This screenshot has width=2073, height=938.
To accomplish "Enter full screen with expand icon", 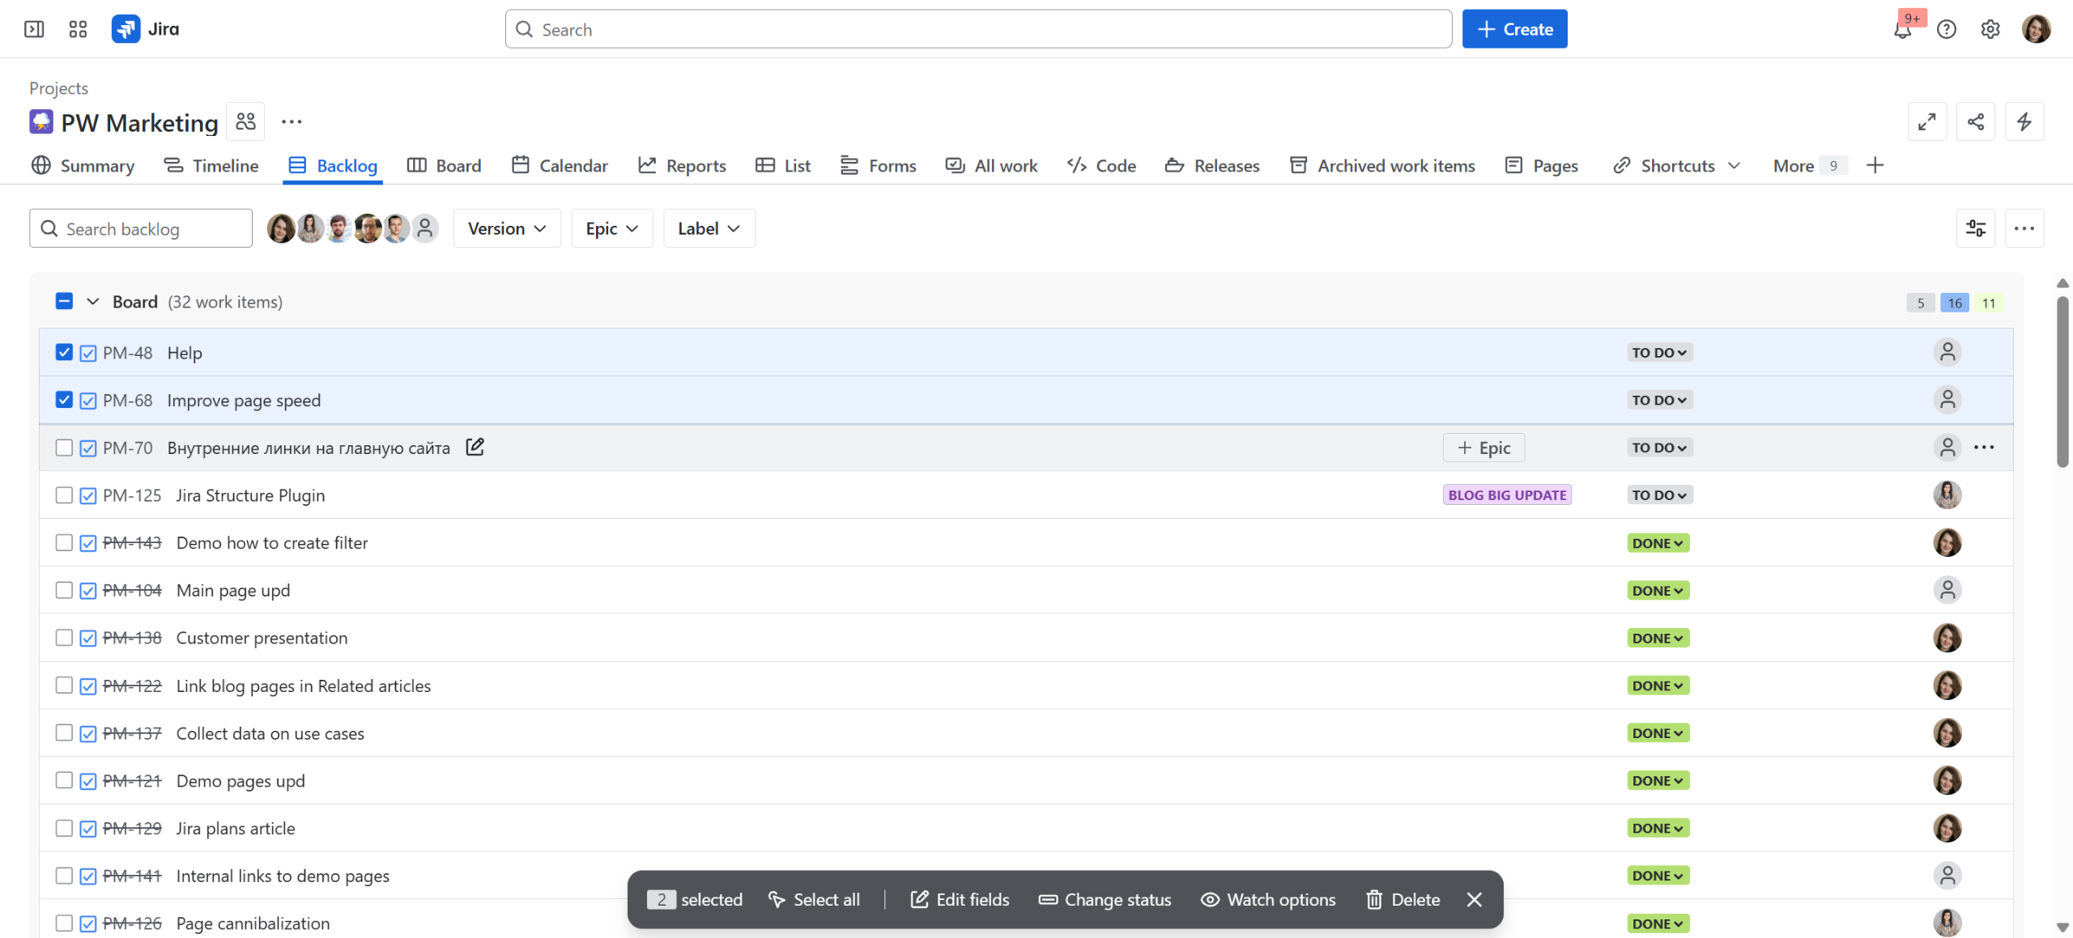I will tap(1926, 122).
